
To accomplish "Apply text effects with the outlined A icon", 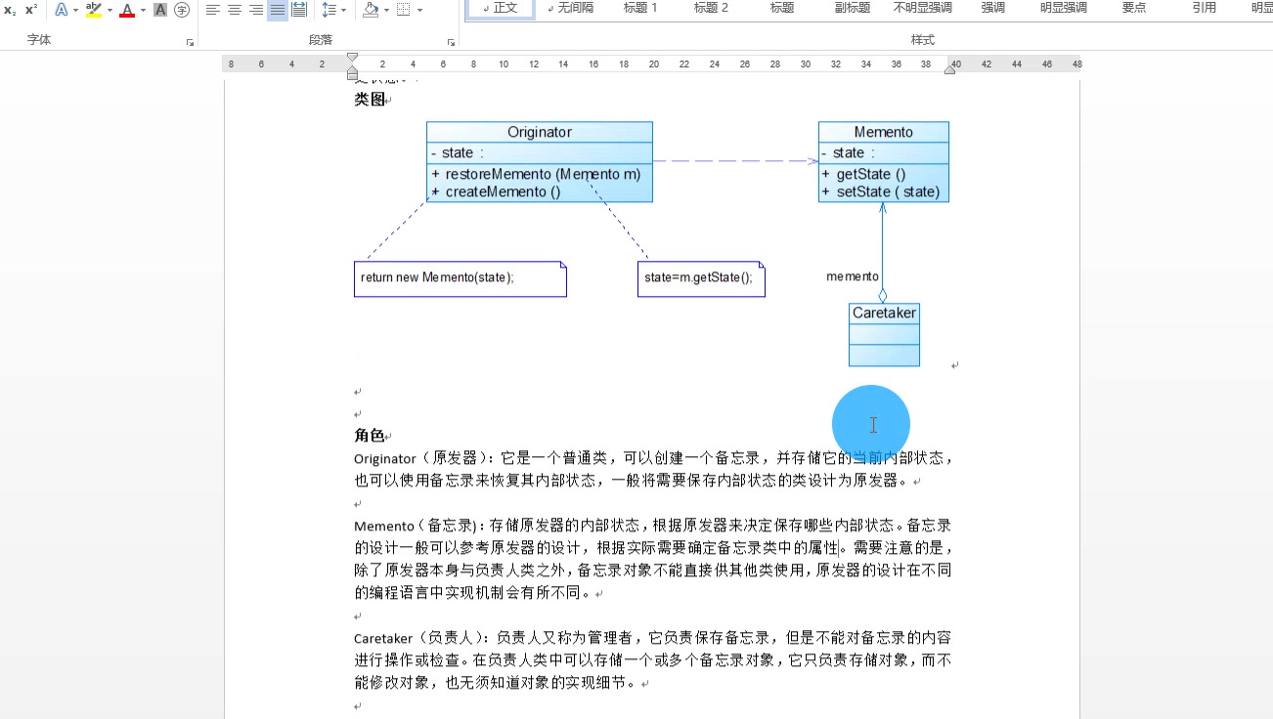I will click(x=62, y=10).
